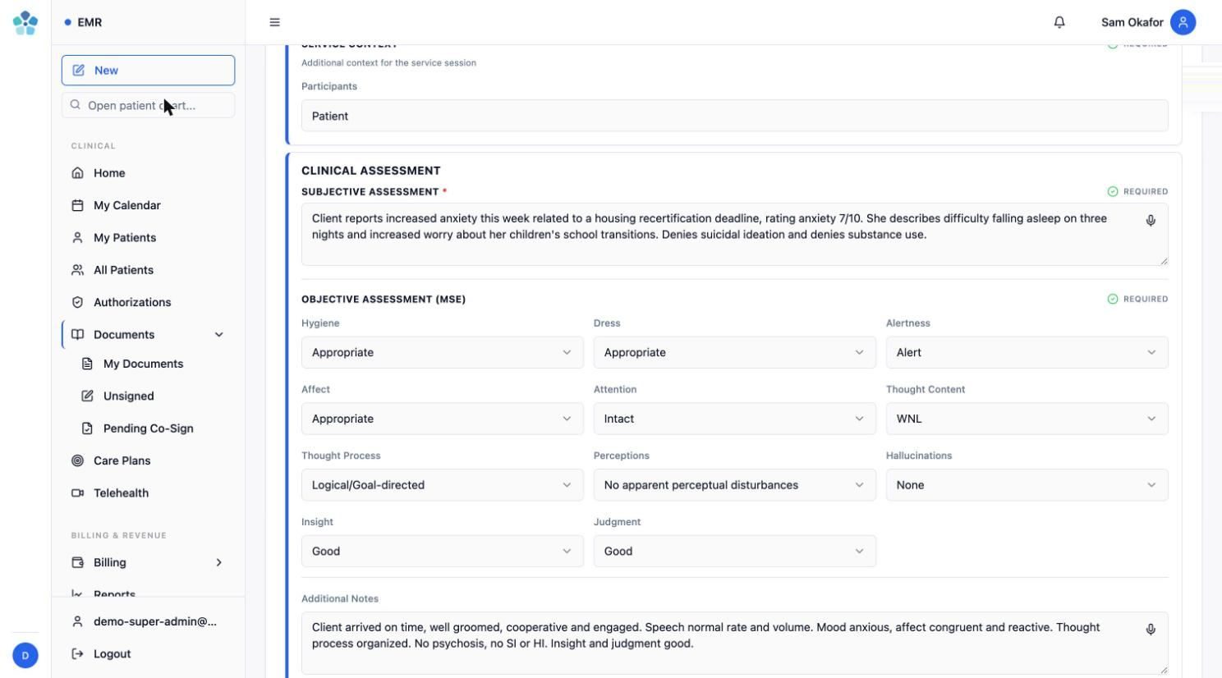The image size is (1222, 678).
Task: Click the Care Plans target icon
Action: point(77,460)
